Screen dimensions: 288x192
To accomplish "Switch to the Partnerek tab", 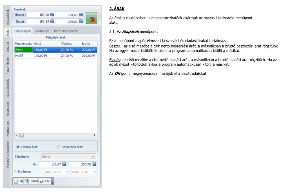I will 42,31.
